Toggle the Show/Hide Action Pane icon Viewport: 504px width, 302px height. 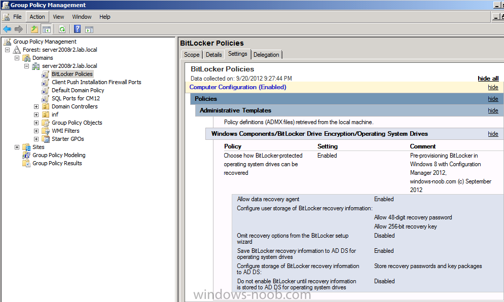(x=89, y=29)
